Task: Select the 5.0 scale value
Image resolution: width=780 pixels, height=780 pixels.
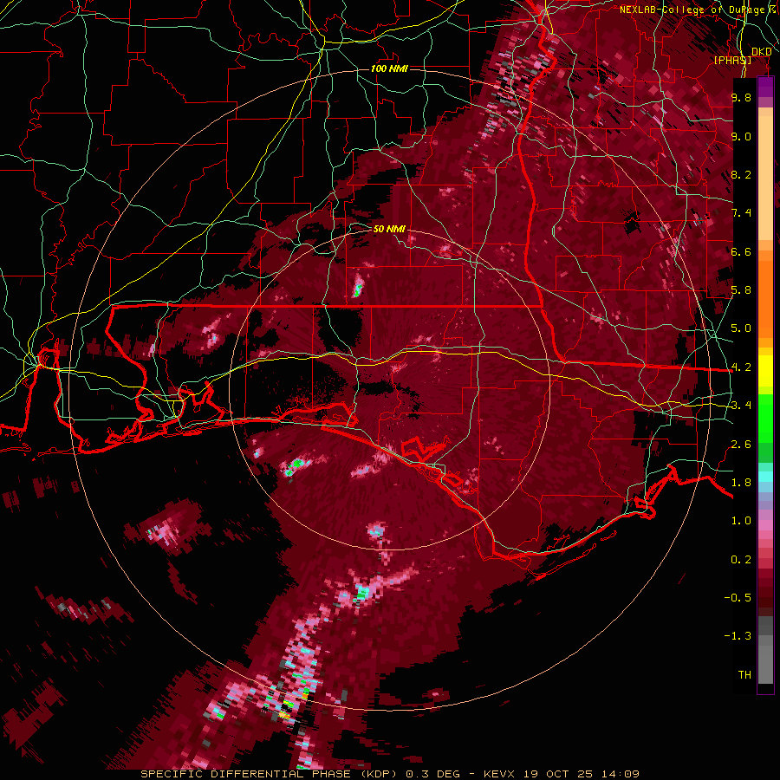Action: 741,328
